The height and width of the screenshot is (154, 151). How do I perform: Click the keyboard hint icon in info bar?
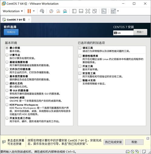coord(4,142)
